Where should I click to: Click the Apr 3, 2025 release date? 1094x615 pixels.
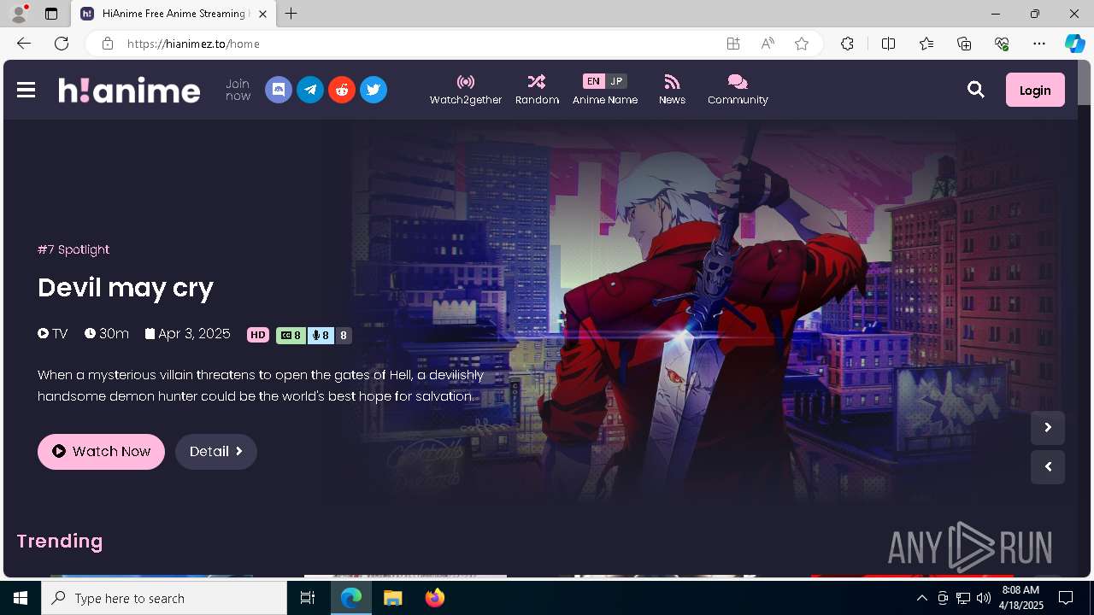coord(188,334)
